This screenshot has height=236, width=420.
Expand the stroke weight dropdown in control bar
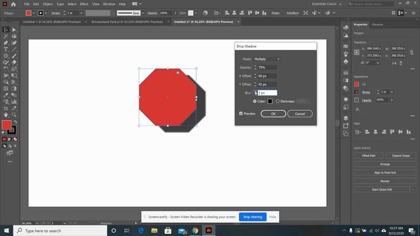[x=81, y=13]
